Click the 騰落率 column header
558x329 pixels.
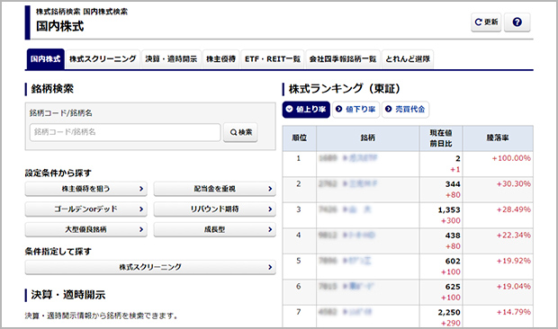point(498,138)
